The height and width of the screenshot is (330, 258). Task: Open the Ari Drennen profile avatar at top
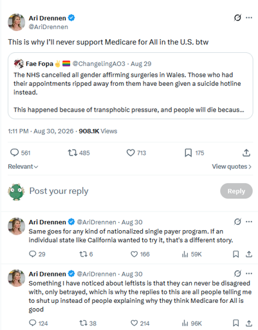16,23
